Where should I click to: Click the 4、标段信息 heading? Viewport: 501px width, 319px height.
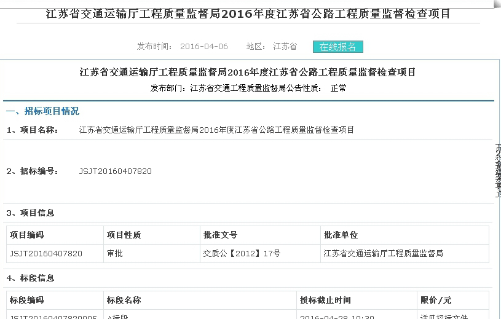(31, 278)
